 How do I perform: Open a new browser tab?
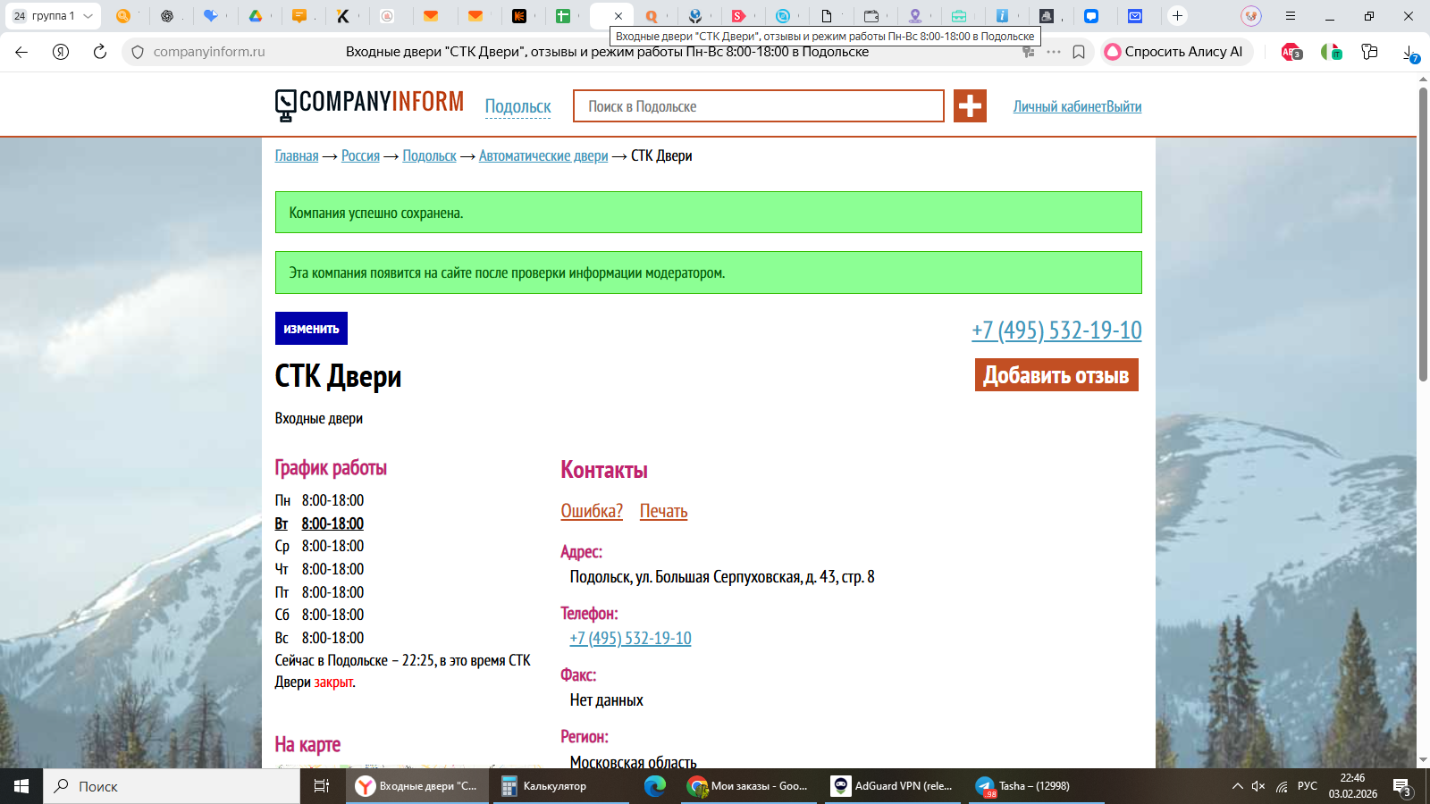tap(1178, 16)
